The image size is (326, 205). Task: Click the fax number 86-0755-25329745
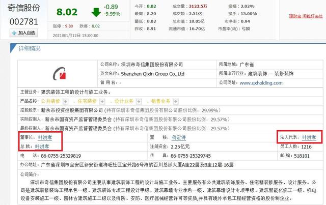click(191, 156)
